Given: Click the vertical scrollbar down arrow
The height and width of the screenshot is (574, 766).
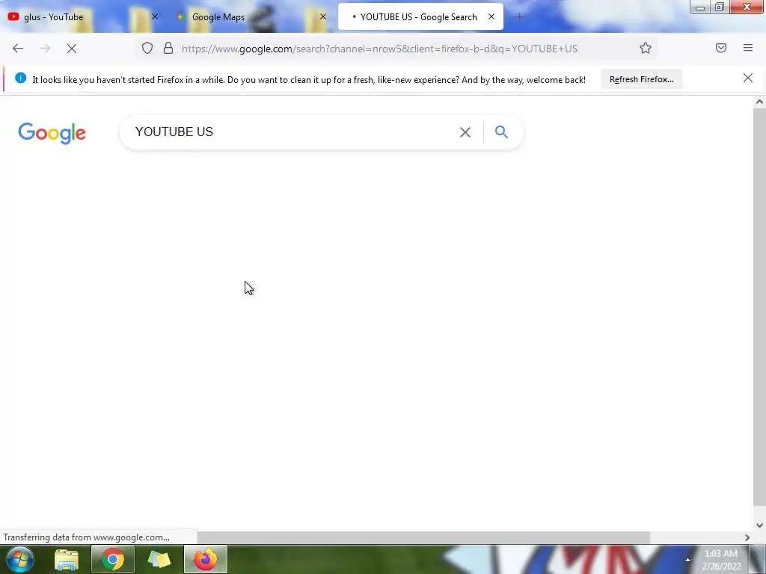Looking at the screenshot, I should click(759, 525).
